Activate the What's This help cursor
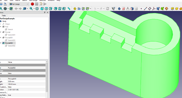Image resolution: width=182 pixels, height=98 pixels. coord(113,8)
